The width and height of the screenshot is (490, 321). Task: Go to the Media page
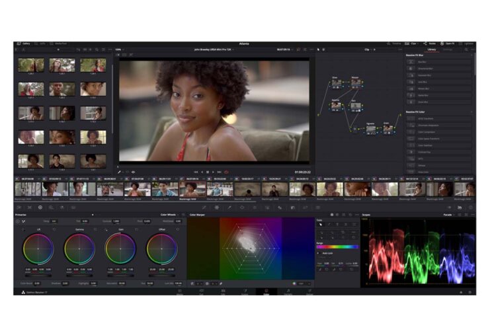[180, 292]
